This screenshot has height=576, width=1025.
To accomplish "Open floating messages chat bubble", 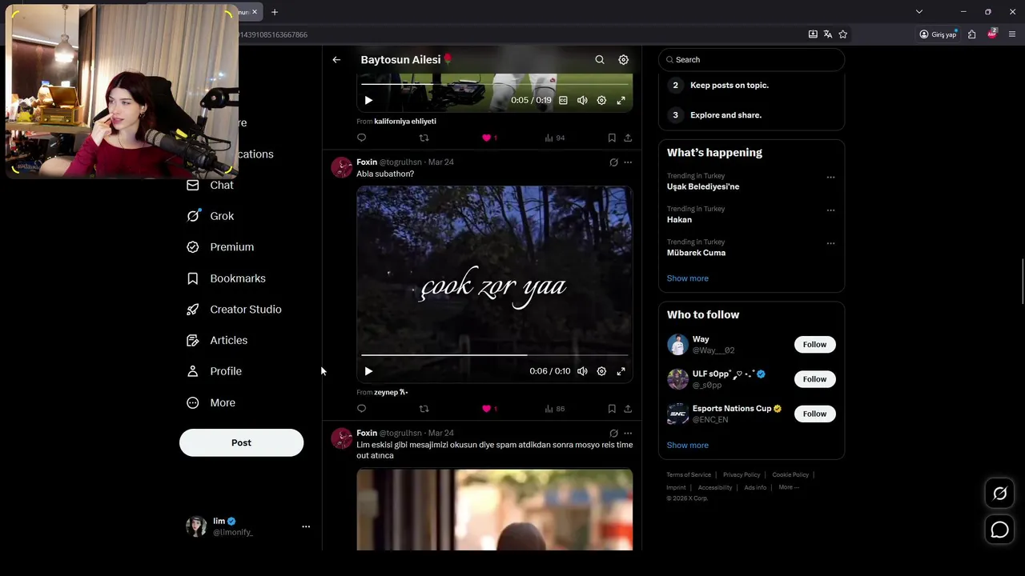I will click(999, 530).
